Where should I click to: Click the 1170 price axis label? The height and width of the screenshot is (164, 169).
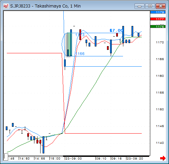pos(160,42)
